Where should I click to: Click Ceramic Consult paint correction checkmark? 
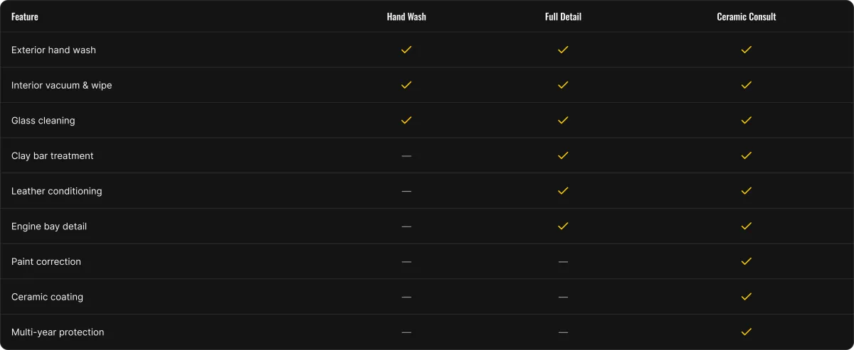pos(747,261)
